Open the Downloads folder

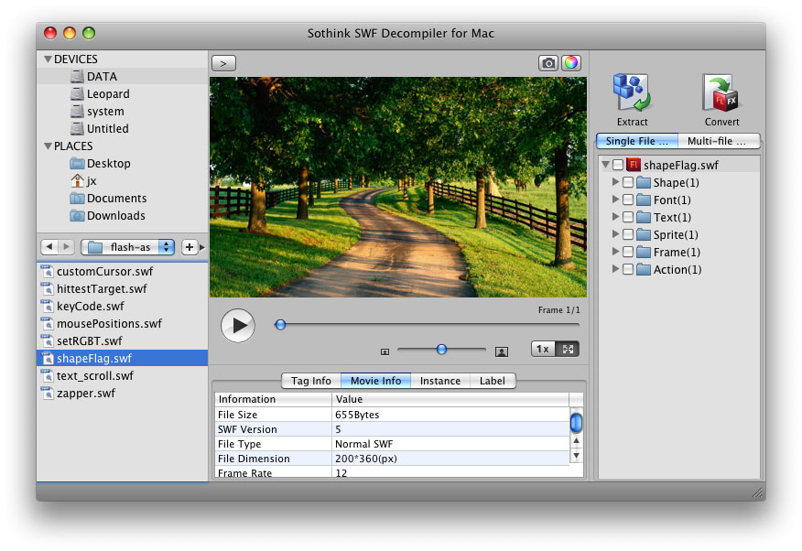(107, 216)
